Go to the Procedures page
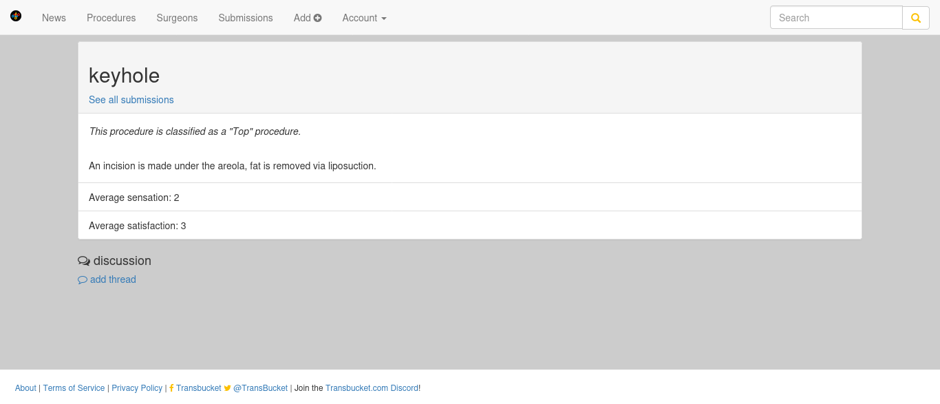Screen dimensions: 940x404 pos(111,18)
